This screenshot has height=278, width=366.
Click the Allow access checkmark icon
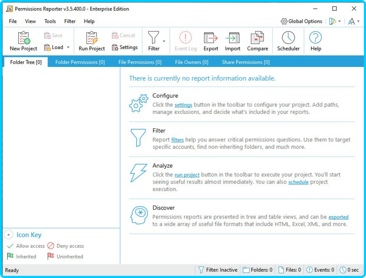[x=10, y=246]
